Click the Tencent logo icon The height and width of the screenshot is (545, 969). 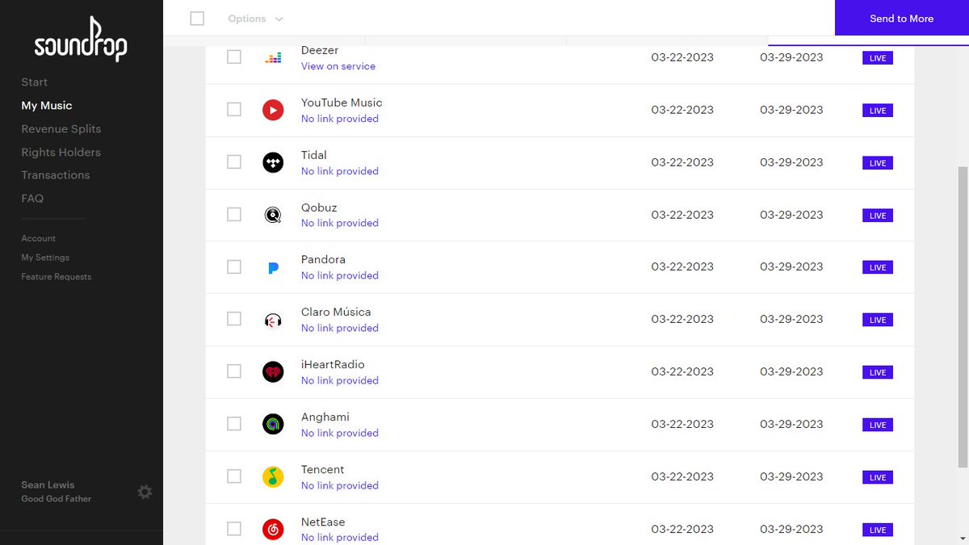(x=273, y=476)
